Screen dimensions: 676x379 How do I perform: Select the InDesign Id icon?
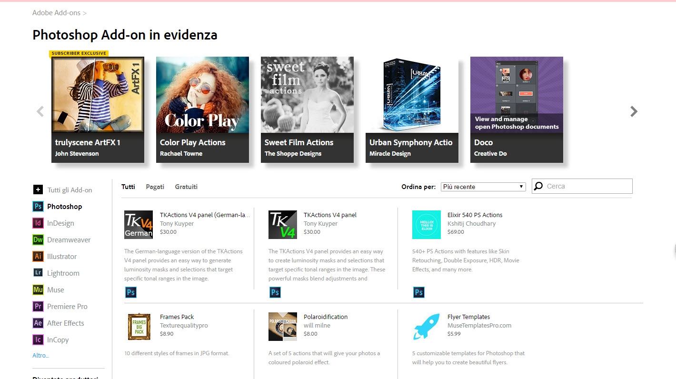pos(38,223)
